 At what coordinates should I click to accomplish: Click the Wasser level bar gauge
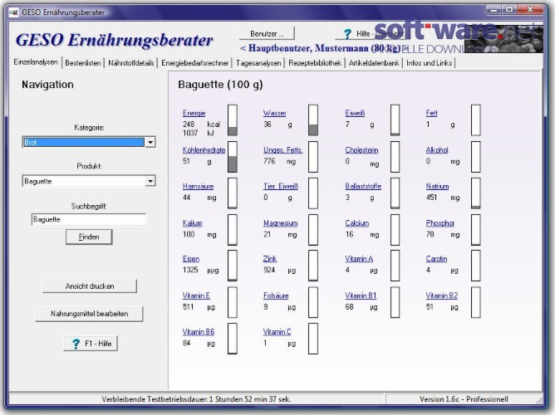313,120
